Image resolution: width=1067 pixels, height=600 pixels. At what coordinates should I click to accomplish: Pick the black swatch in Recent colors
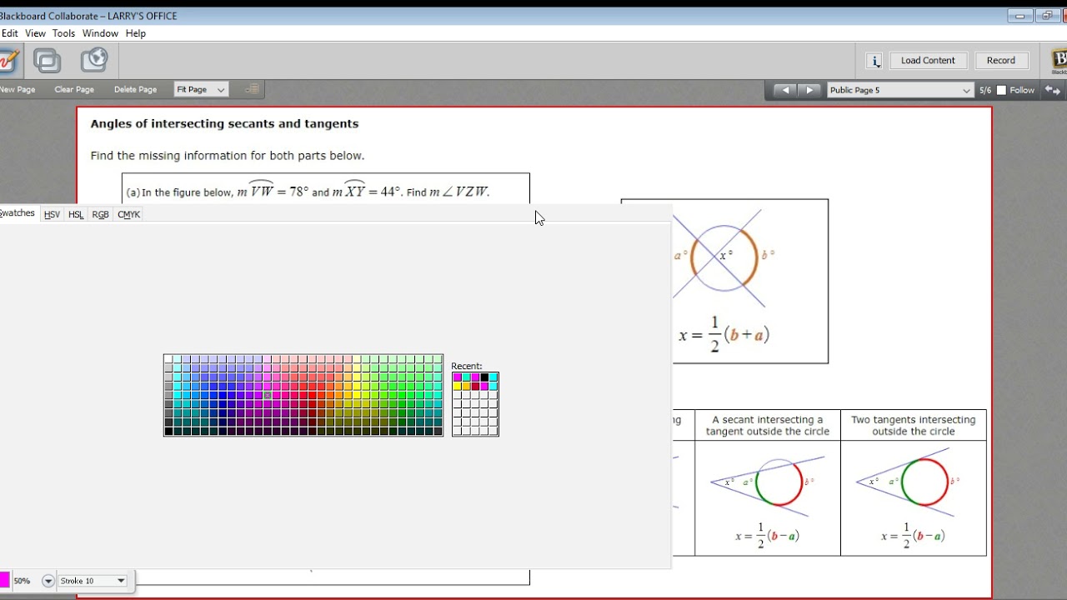pyautogui.click(x=484, y=377)
